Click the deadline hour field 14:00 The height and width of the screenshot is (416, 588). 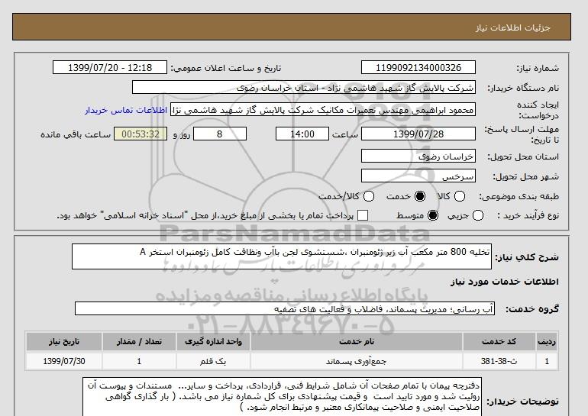[x=302, y=134]
